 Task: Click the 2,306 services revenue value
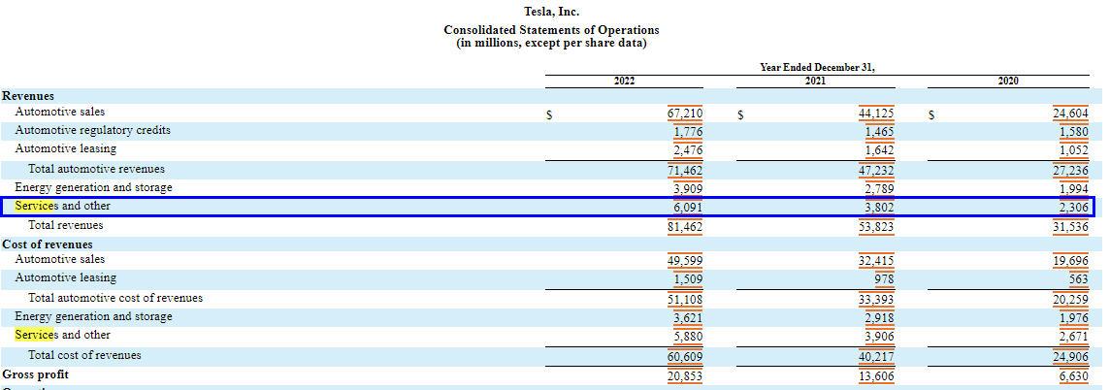click(x=1074, y=208)
